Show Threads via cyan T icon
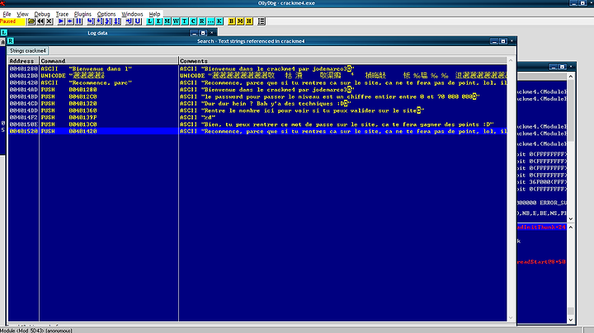The height and width of the screenshot is (333, 594). 185,21
